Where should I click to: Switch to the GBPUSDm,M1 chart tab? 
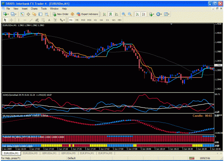[49, 153]
